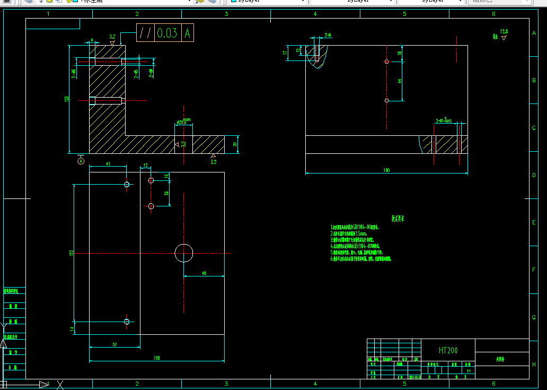
Task: Select the parallelism symbol in the tolerance frame
Action: coord(145,33)
